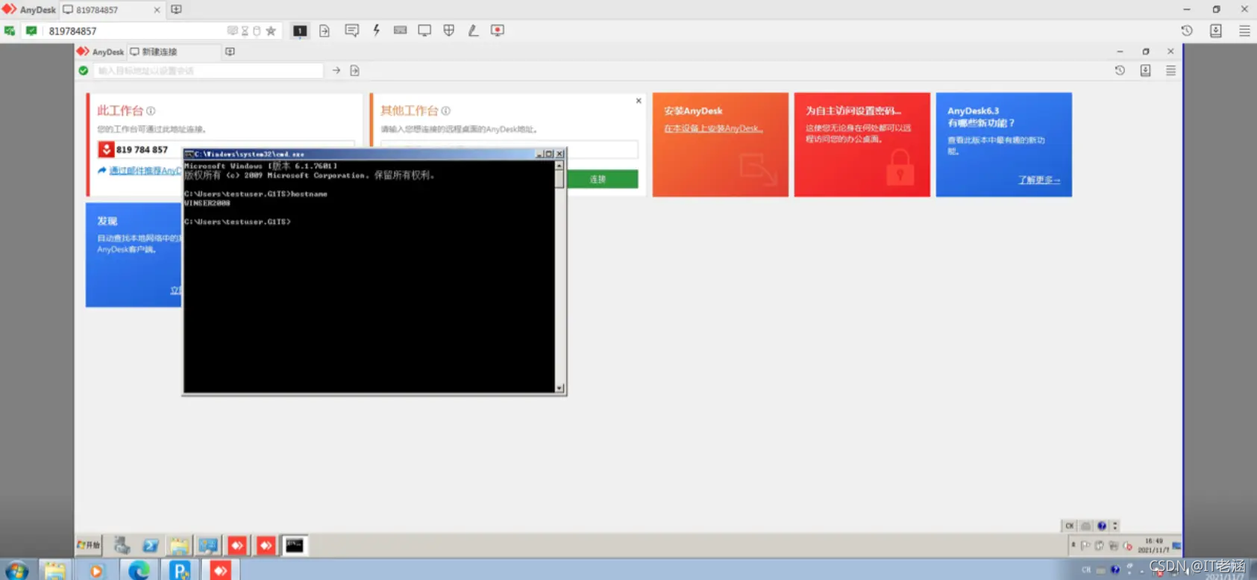Click the second AnyDesk icon on remote taskbar
The image size is (1257, 580).
(266, 546)
